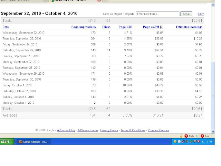Click the tray icon left of Safely Remove Hardware
Image resolution: width=221 pixels, height=166 pixels.
tap(187, 141)
